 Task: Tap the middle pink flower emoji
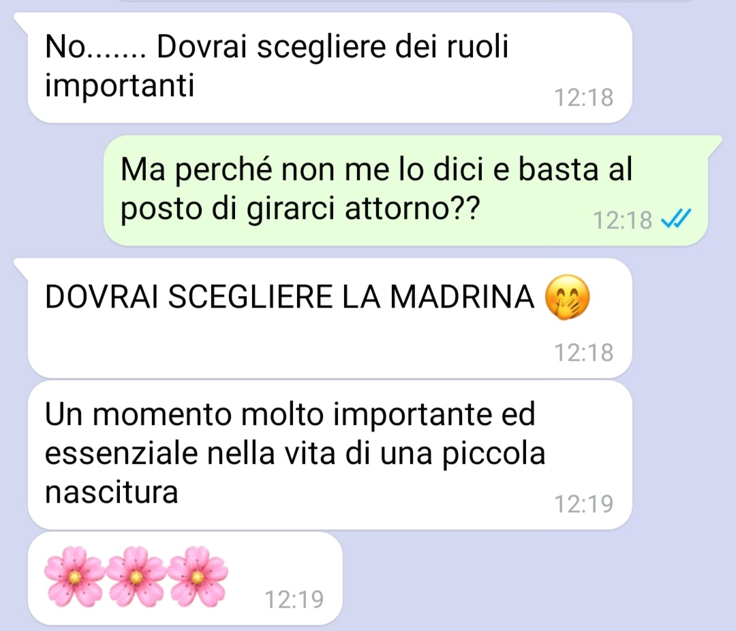point(136,576)
